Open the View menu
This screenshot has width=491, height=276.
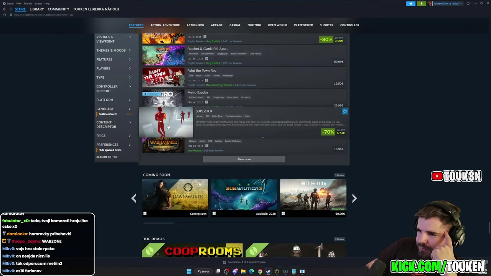click(x=18, y=3)
